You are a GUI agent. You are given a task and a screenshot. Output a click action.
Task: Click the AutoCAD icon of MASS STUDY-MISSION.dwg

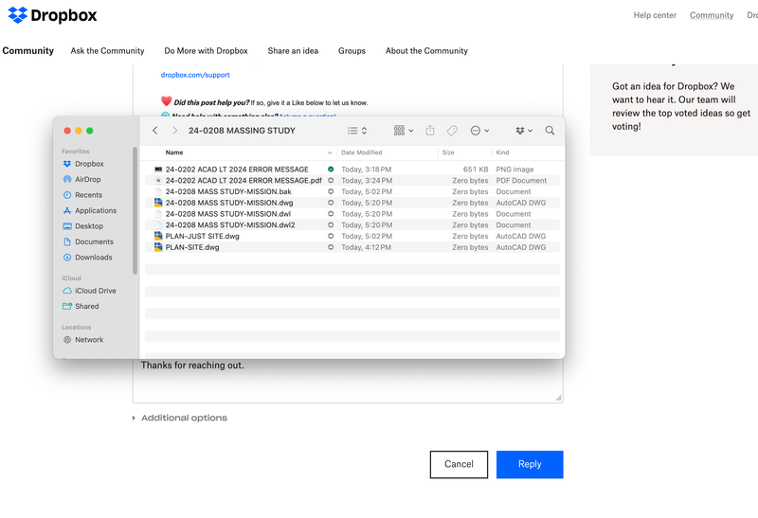pos(158,203)
